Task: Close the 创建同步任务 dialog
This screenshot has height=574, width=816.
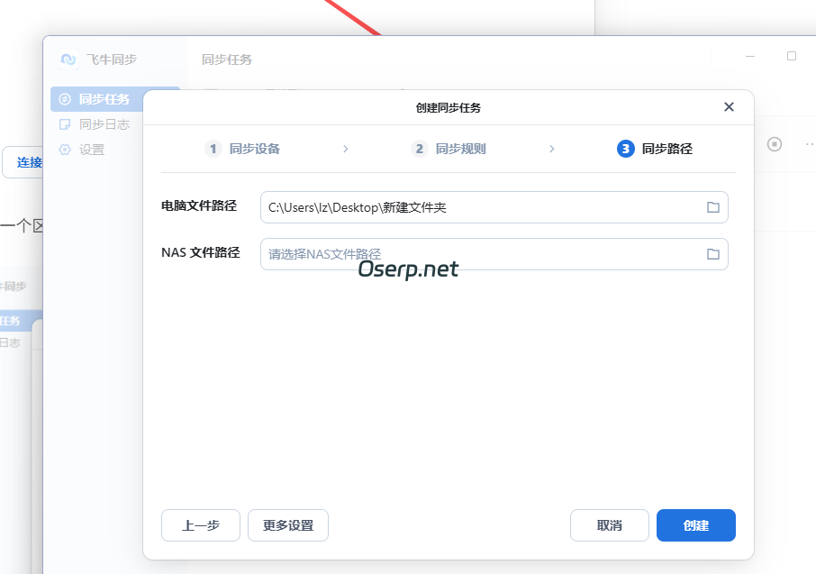Action: coord(729,106)
